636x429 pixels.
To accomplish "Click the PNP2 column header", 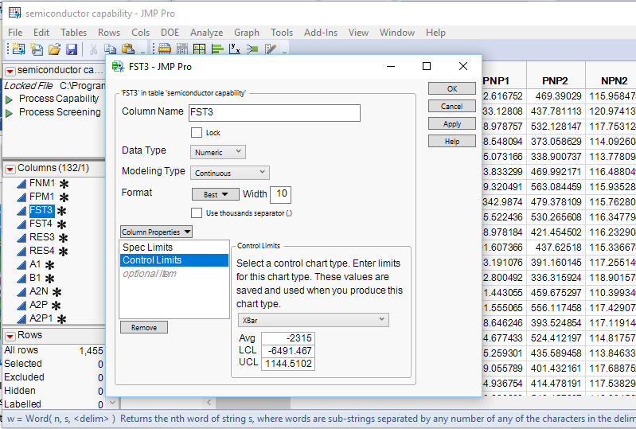I will pos(556,80).
